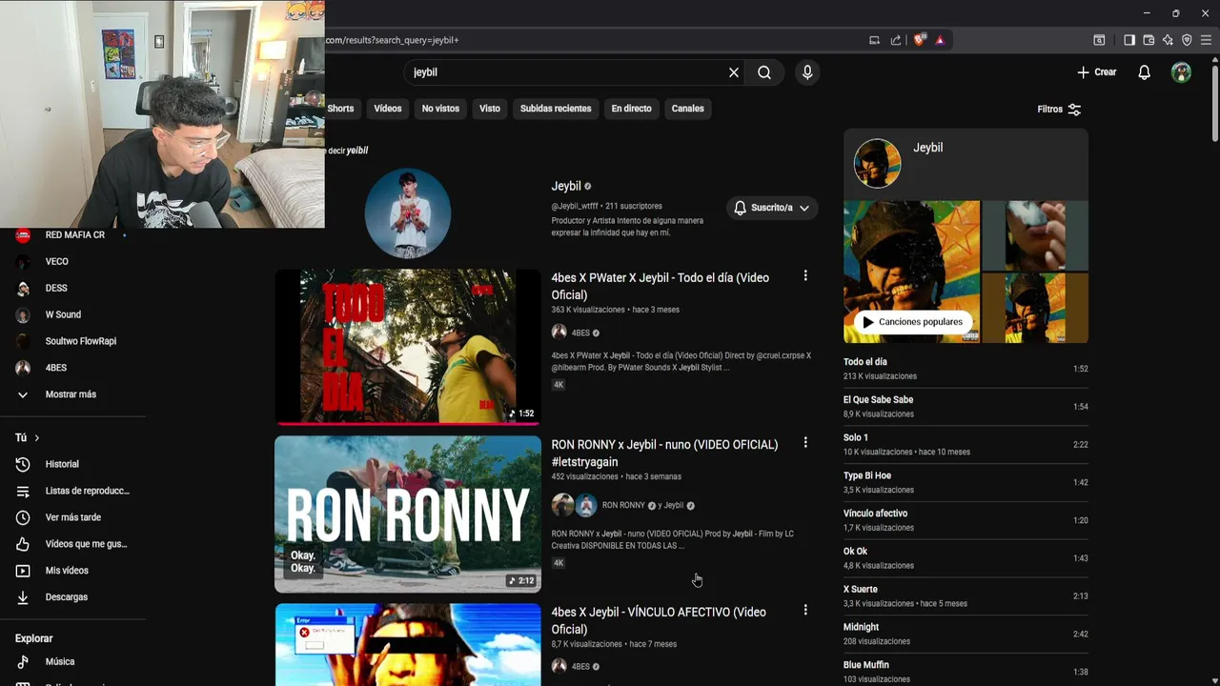Open the Leo AI sparkle icon
This screenshot has height=686, width=1220.
[1168, 40]
